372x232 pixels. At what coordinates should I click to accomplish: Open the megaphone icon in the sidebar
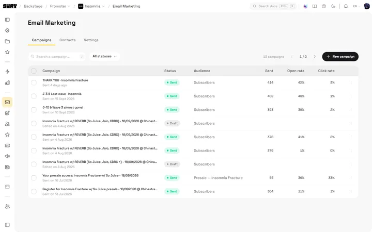(7, 156)
